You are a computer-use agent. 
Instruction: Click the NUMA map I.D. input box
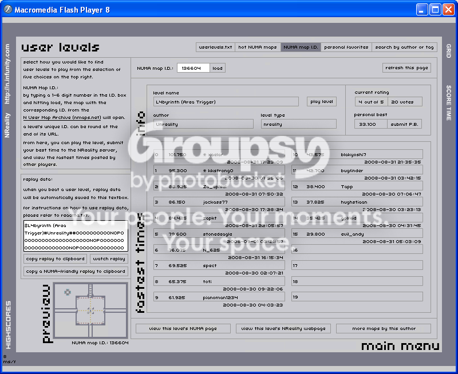[x=193, y=68]
